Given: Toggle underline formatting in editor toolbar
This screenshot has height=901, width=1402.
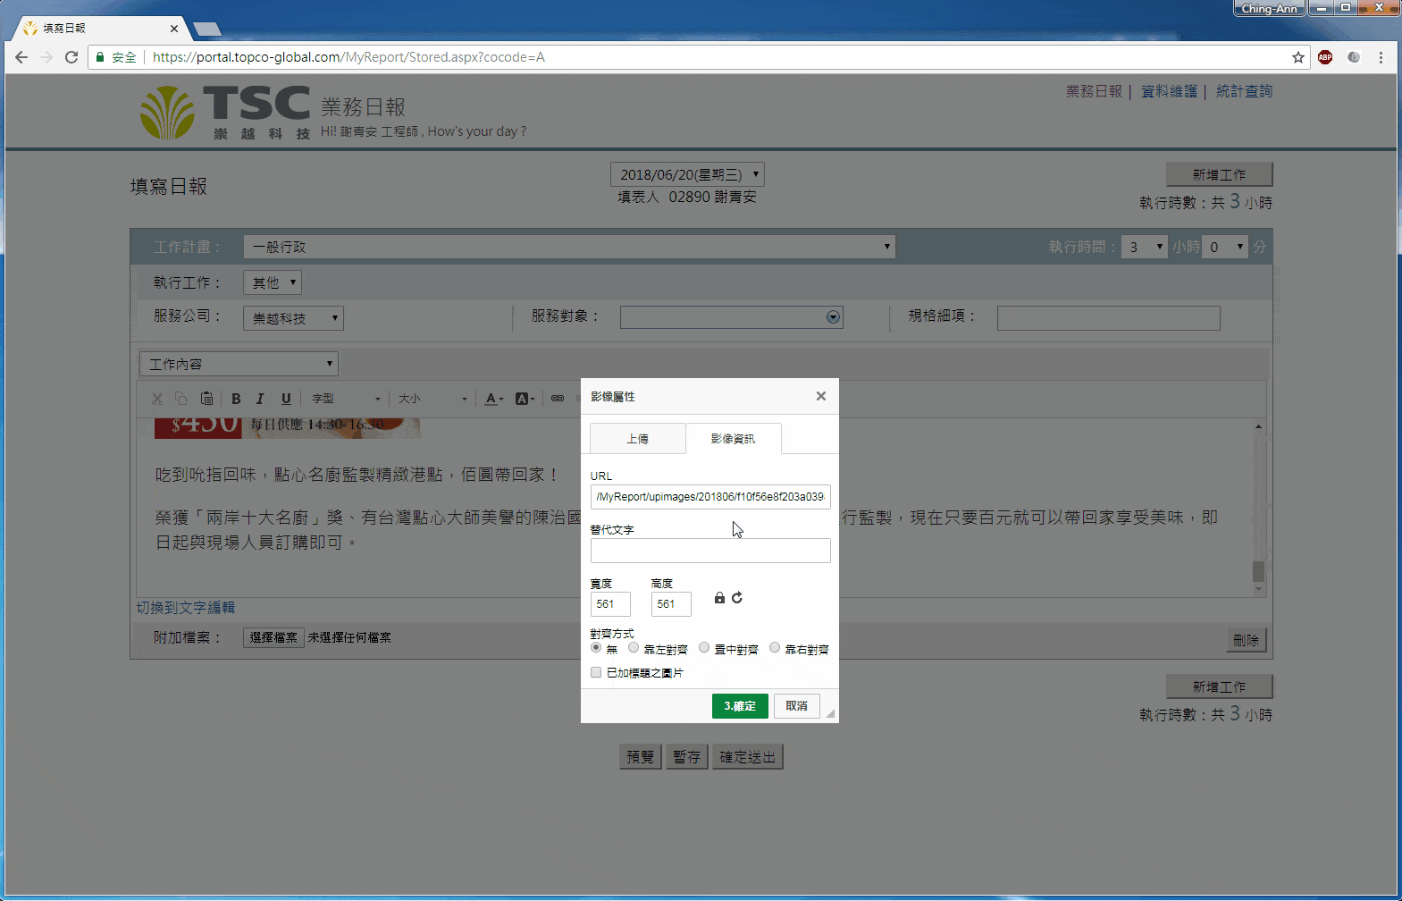Looking at the screenshot, I should [x=286, y=399].
